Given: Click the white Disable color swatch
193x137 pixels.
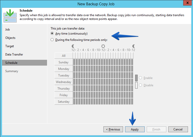Looking at the screenshot, I should coord(136,85).
